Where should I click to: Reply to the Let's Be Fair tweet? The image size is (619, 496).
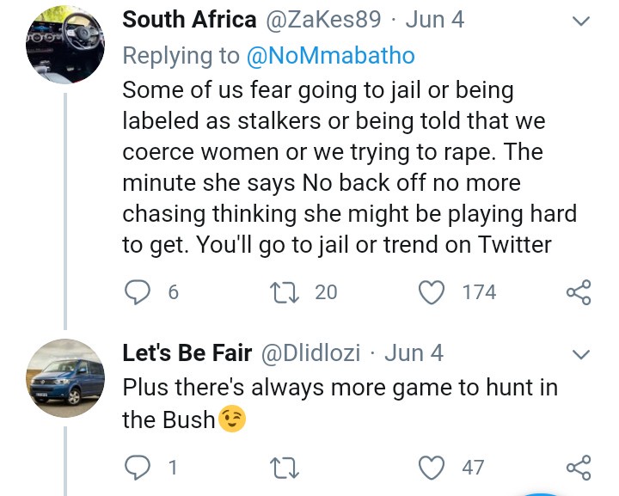click(x=138, y=468)
